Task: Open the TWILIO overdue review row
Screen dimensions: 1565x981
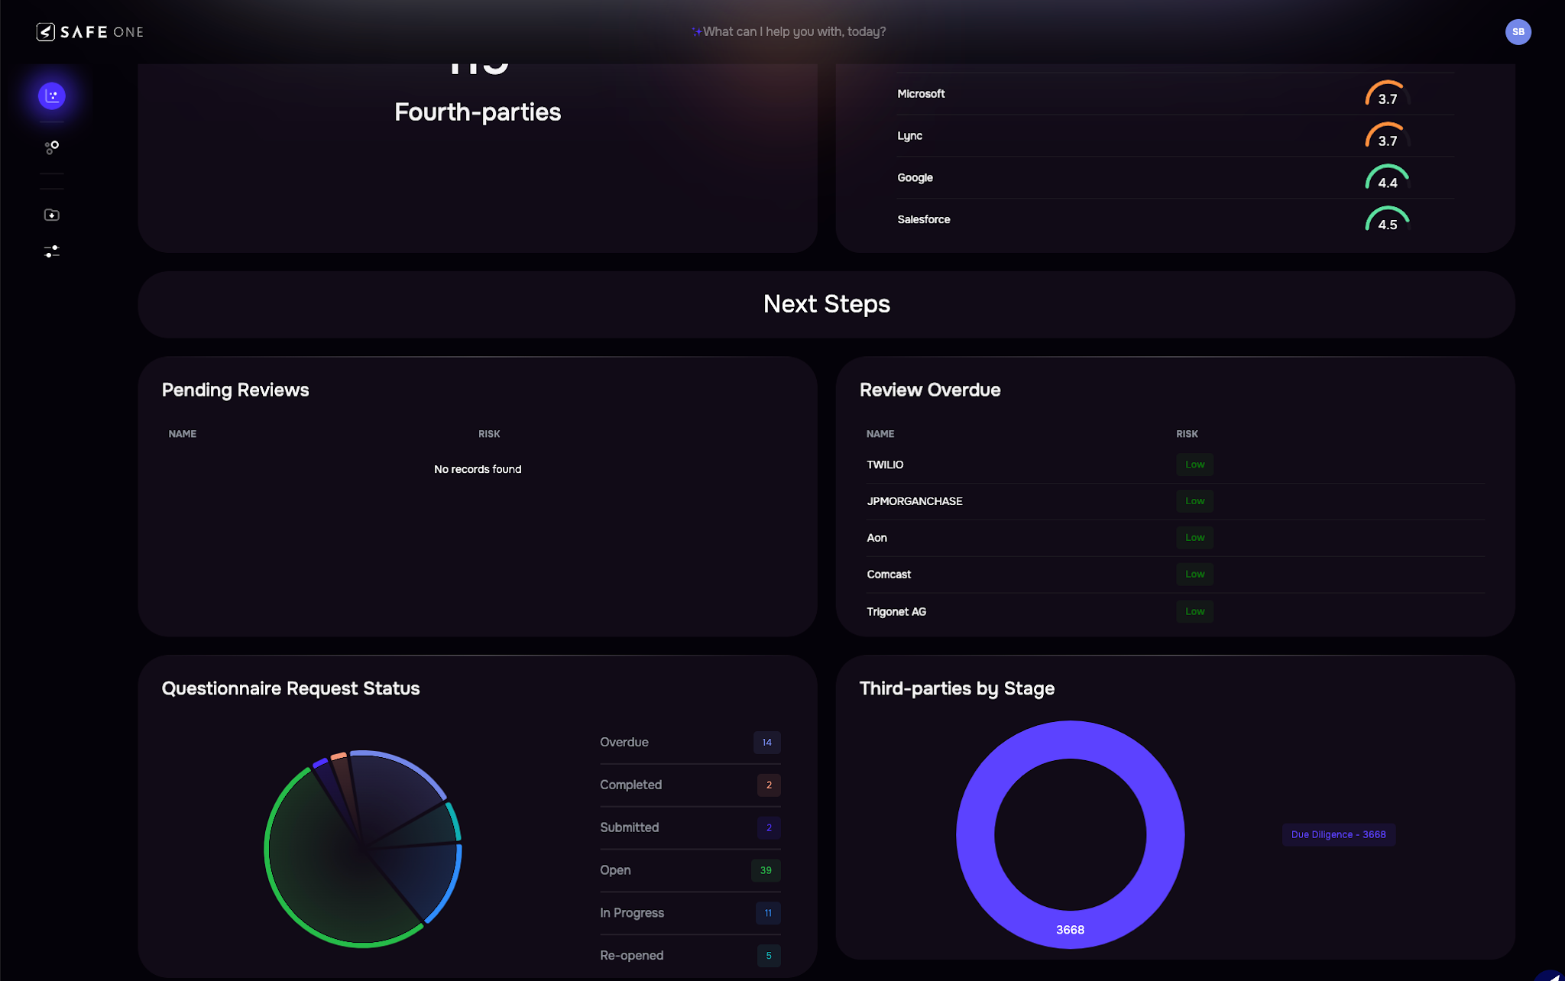Action: 885,465
